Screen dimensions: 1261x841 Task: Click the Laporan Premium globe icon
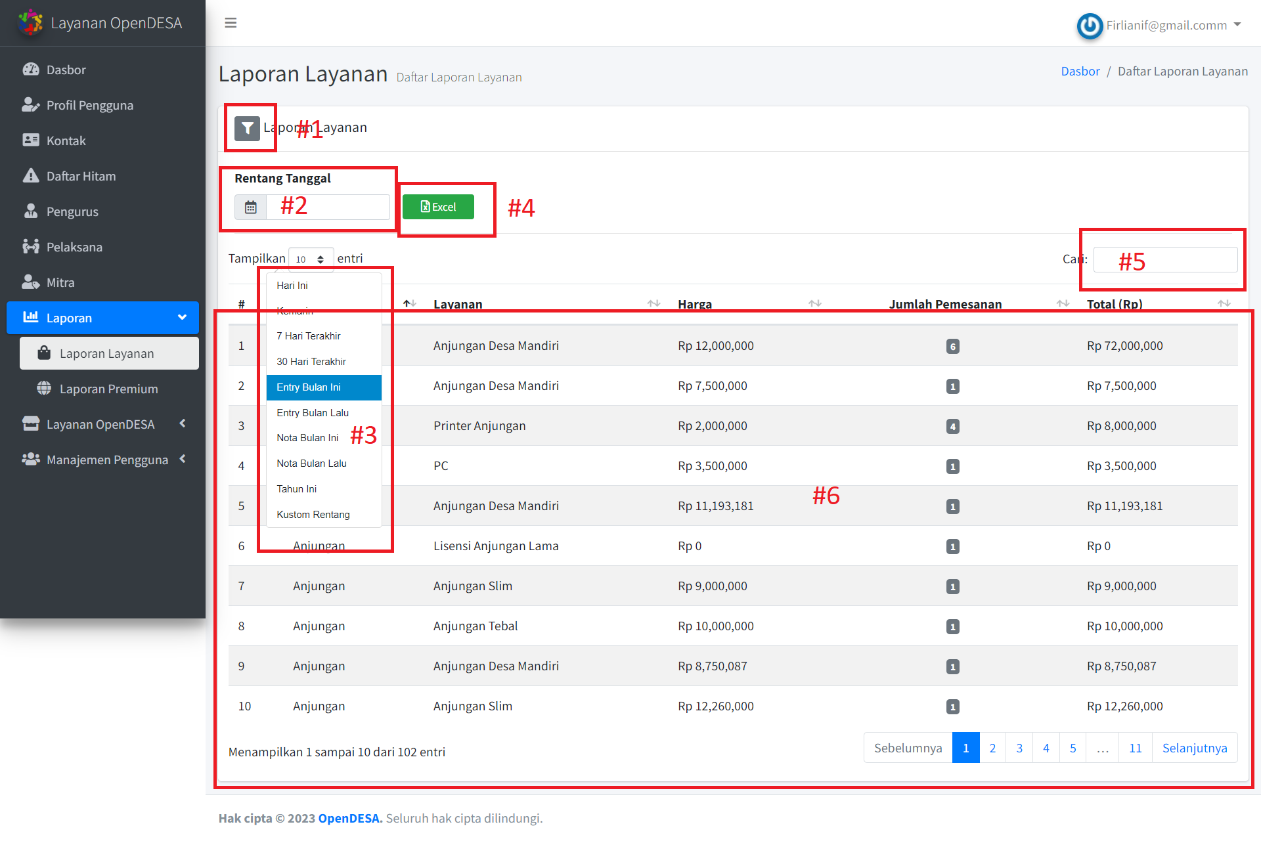tap(44, 389)
